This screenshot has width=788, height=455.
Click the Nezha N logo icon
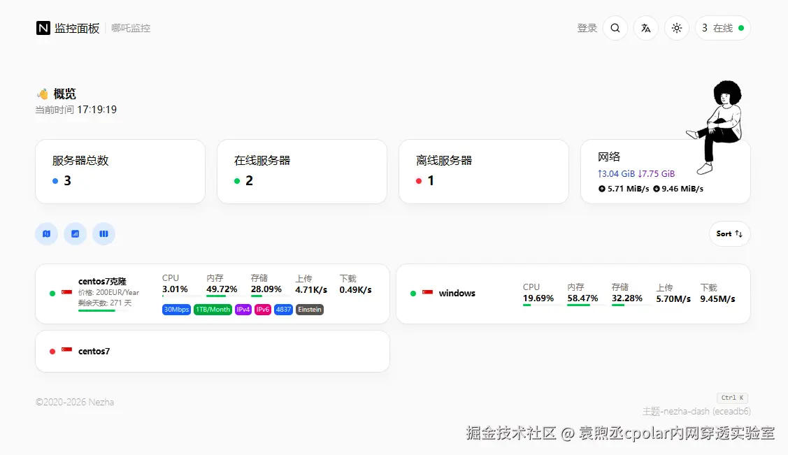[x=43, y=28]
